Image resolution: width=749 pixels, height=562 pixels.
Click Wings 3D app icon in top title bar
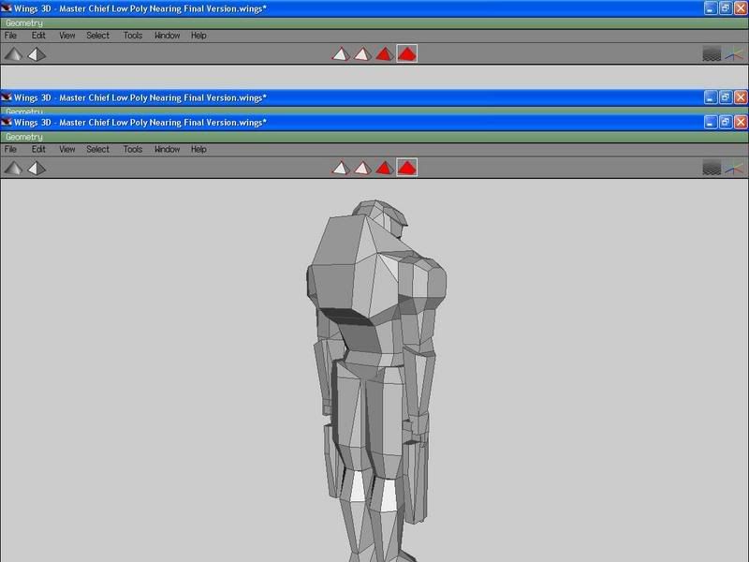(x=7, y=8)
